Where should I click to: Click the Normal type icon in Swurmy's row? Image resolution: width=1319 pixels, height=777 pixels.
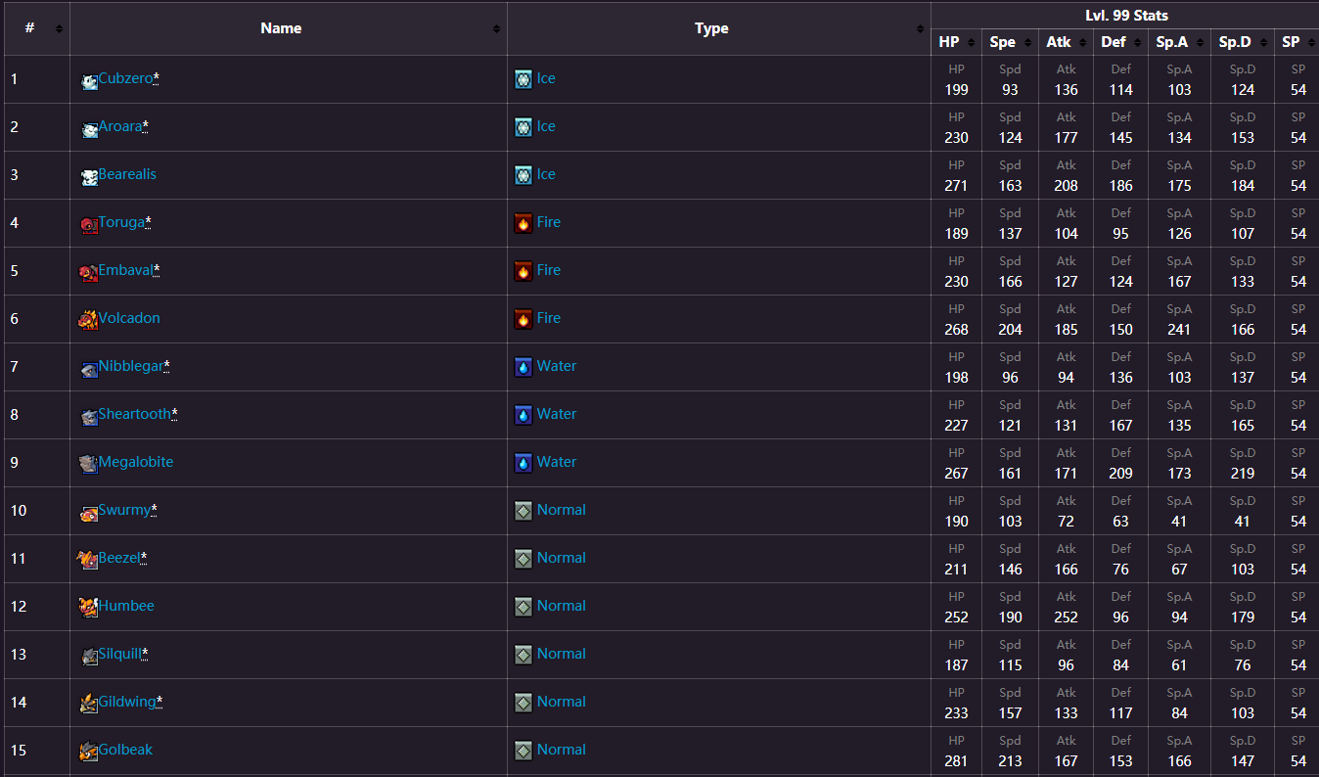click(523, 511)
